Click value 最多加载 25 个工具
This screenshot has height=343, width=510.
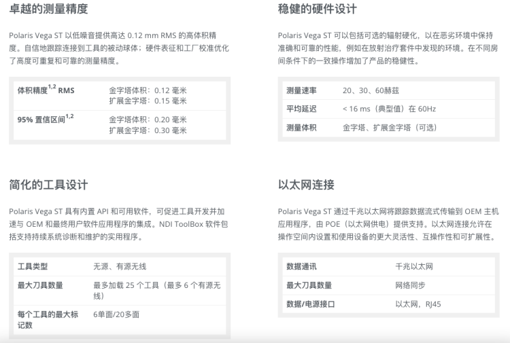[x=157, y=291]
